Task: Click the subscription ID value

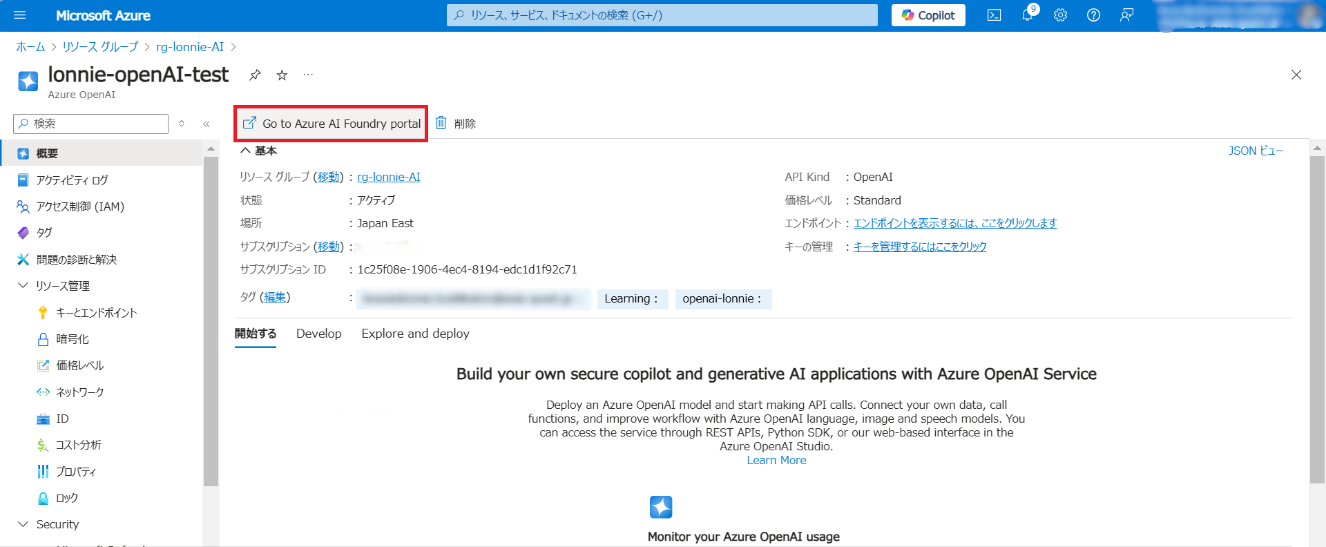Action: [467, 269]
